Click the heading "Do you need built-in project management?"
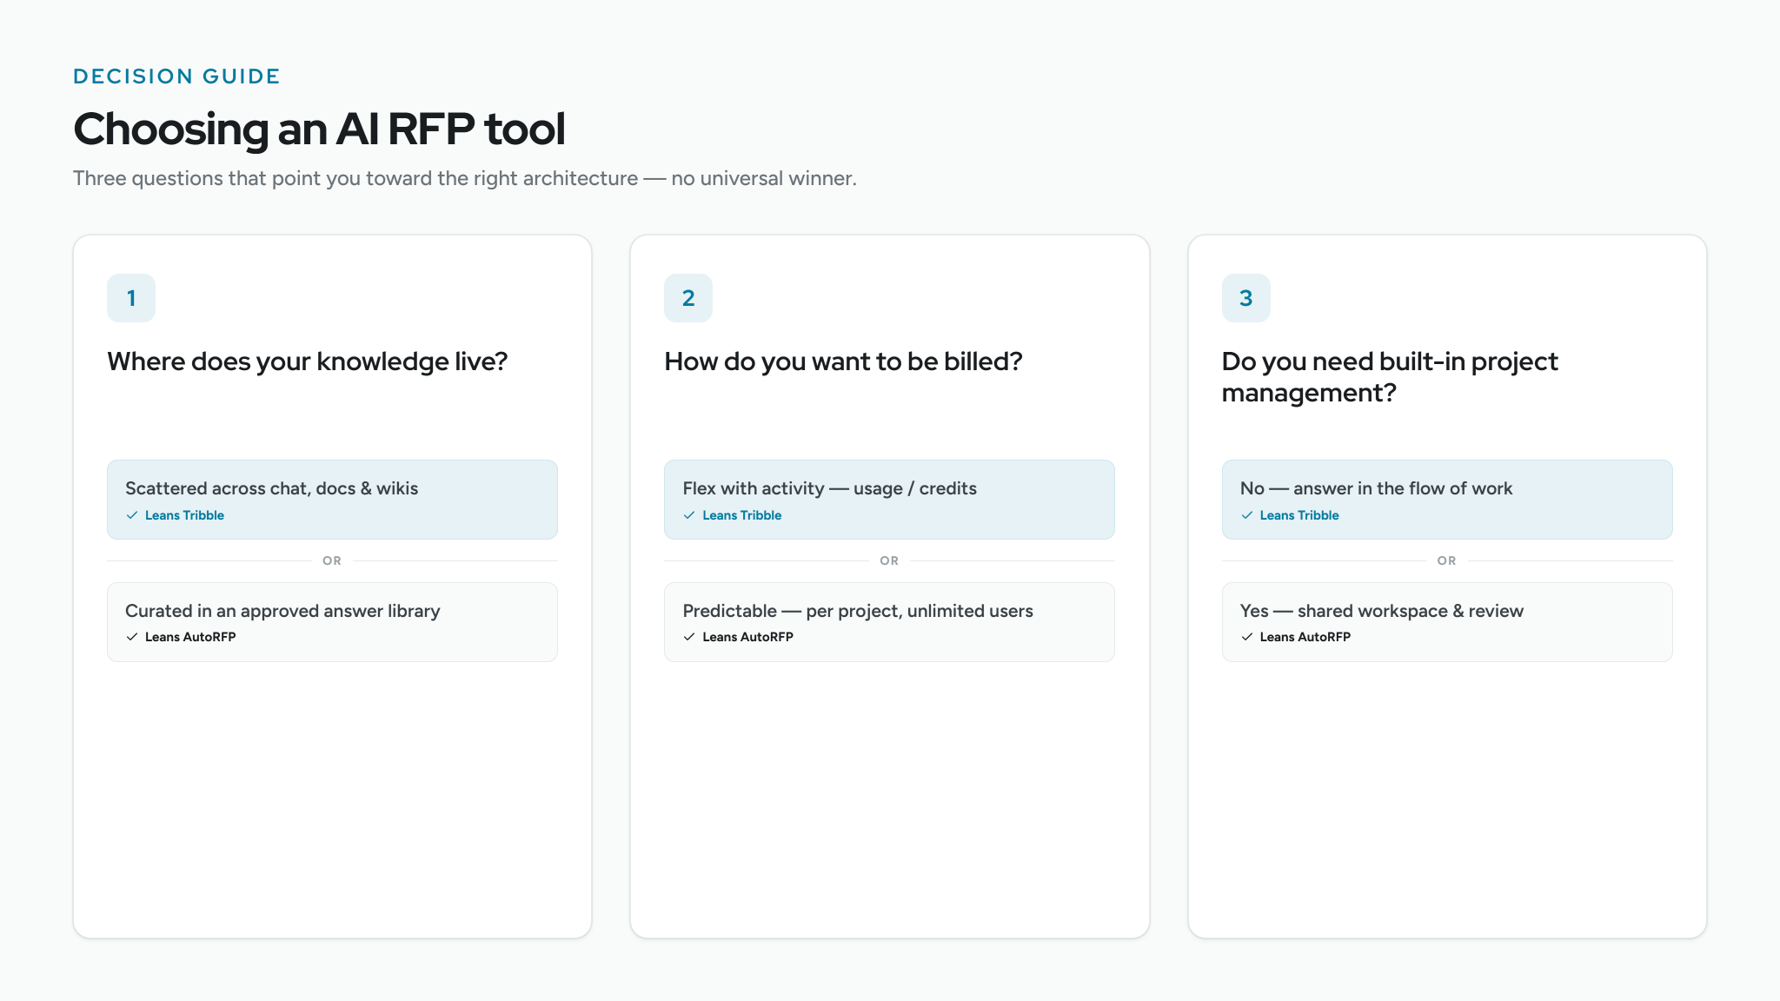The image size is (1780, 1001). click(x=1390, y=377)
